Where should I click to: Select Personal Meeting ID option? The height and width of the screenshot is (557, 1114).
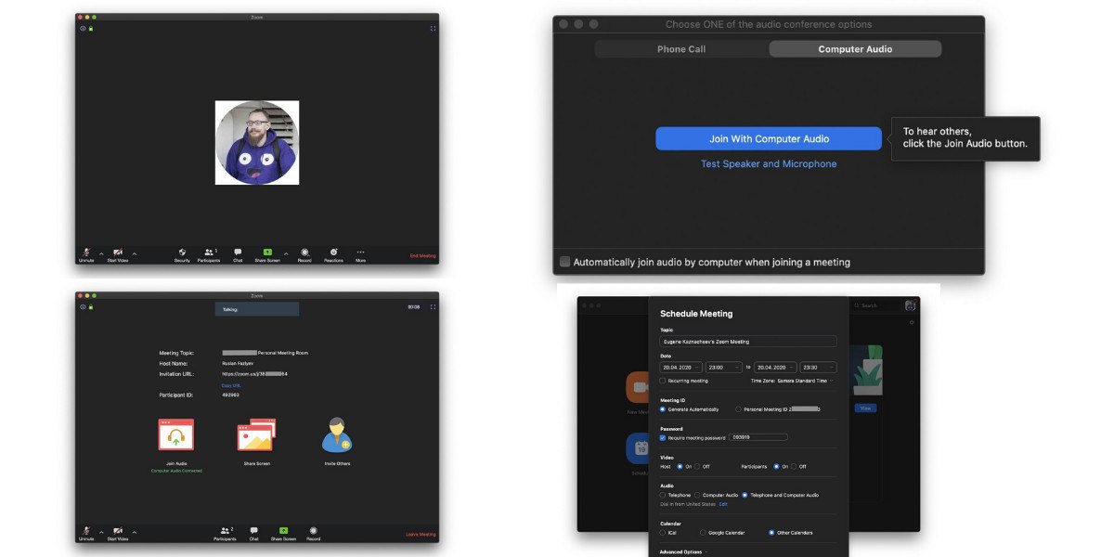[738, 409]
